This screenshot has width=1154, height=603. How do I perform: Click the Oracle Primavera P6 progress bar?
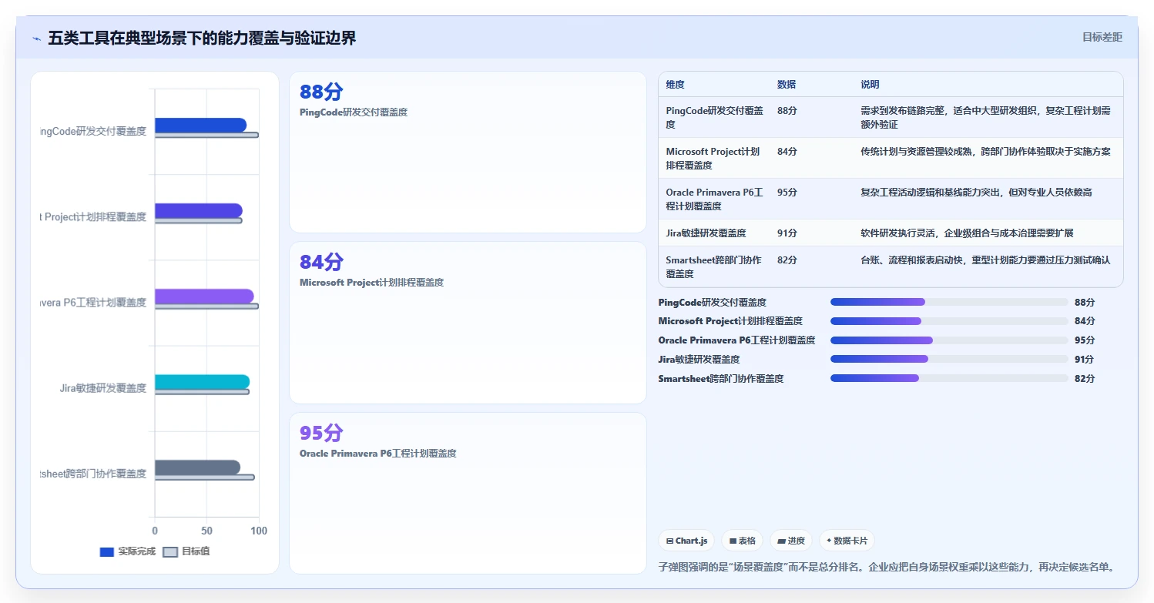pos(949,340)
